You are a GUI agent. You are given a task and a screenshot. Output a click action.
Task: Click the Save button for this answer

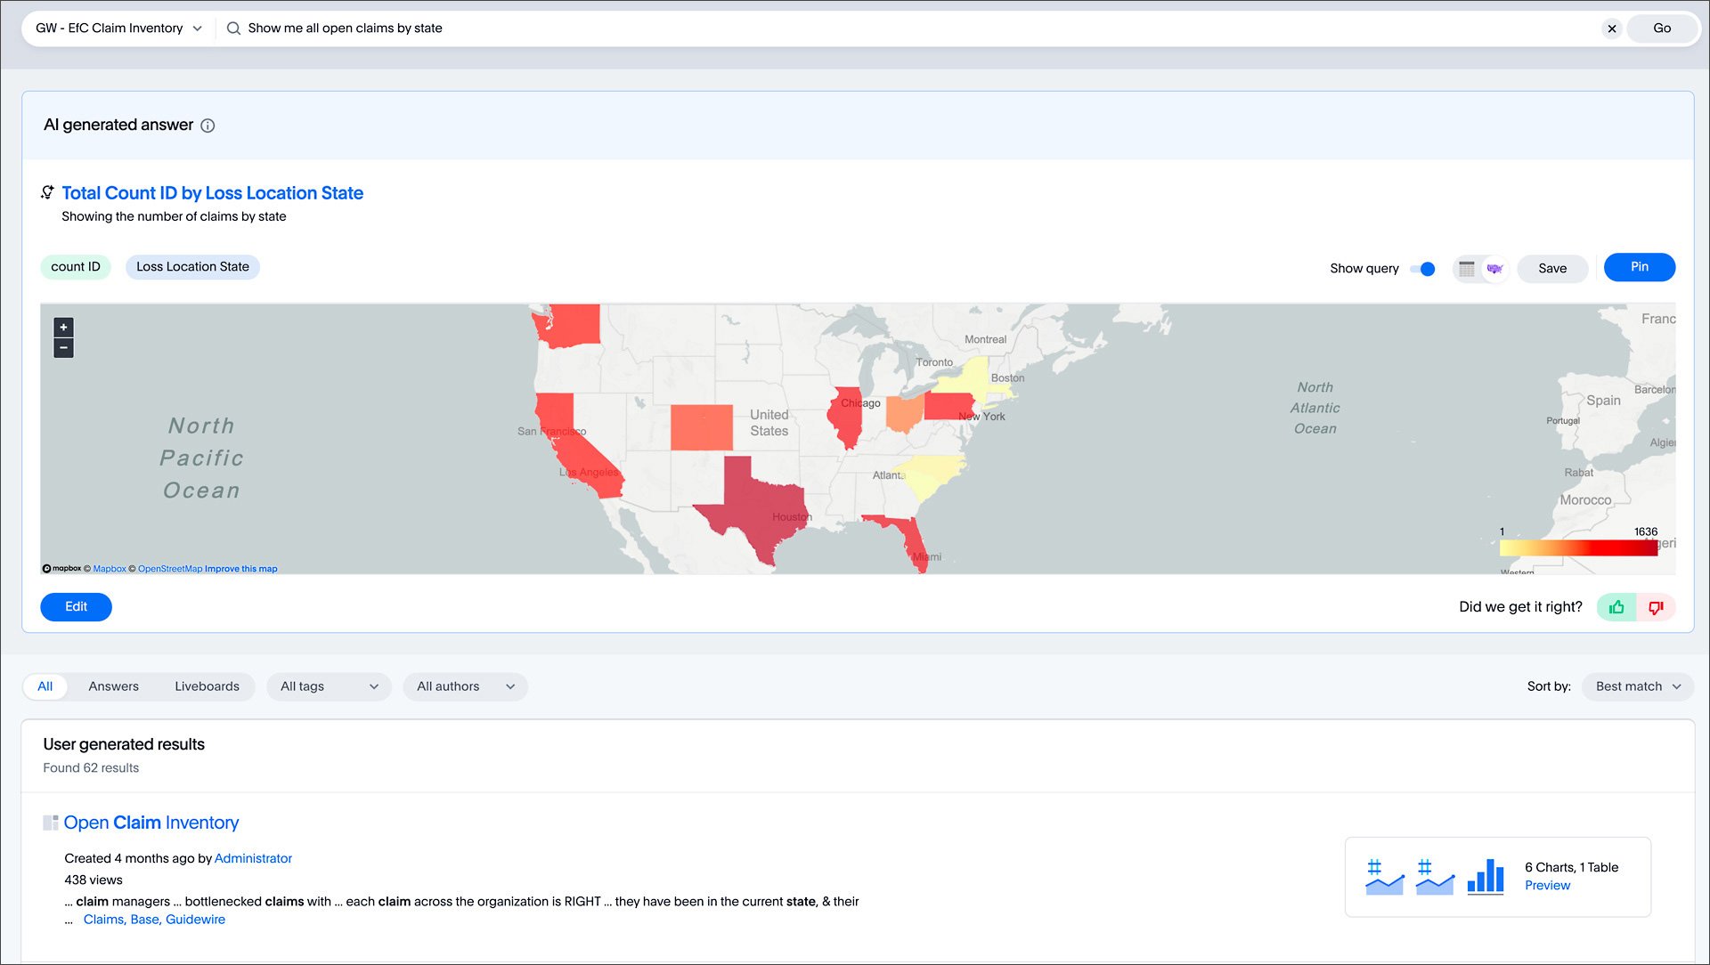(x=1552, y=269)
